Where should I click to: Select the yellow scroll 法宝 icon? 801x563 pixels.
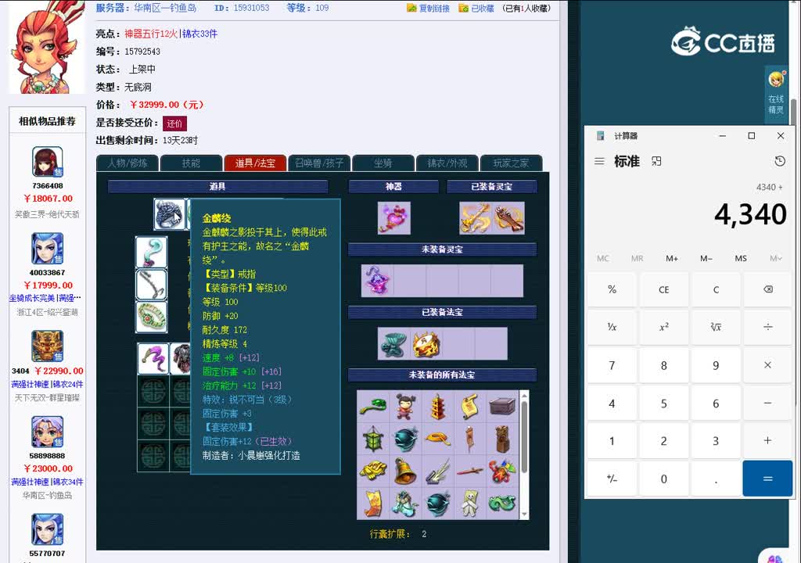pos(470,407)
